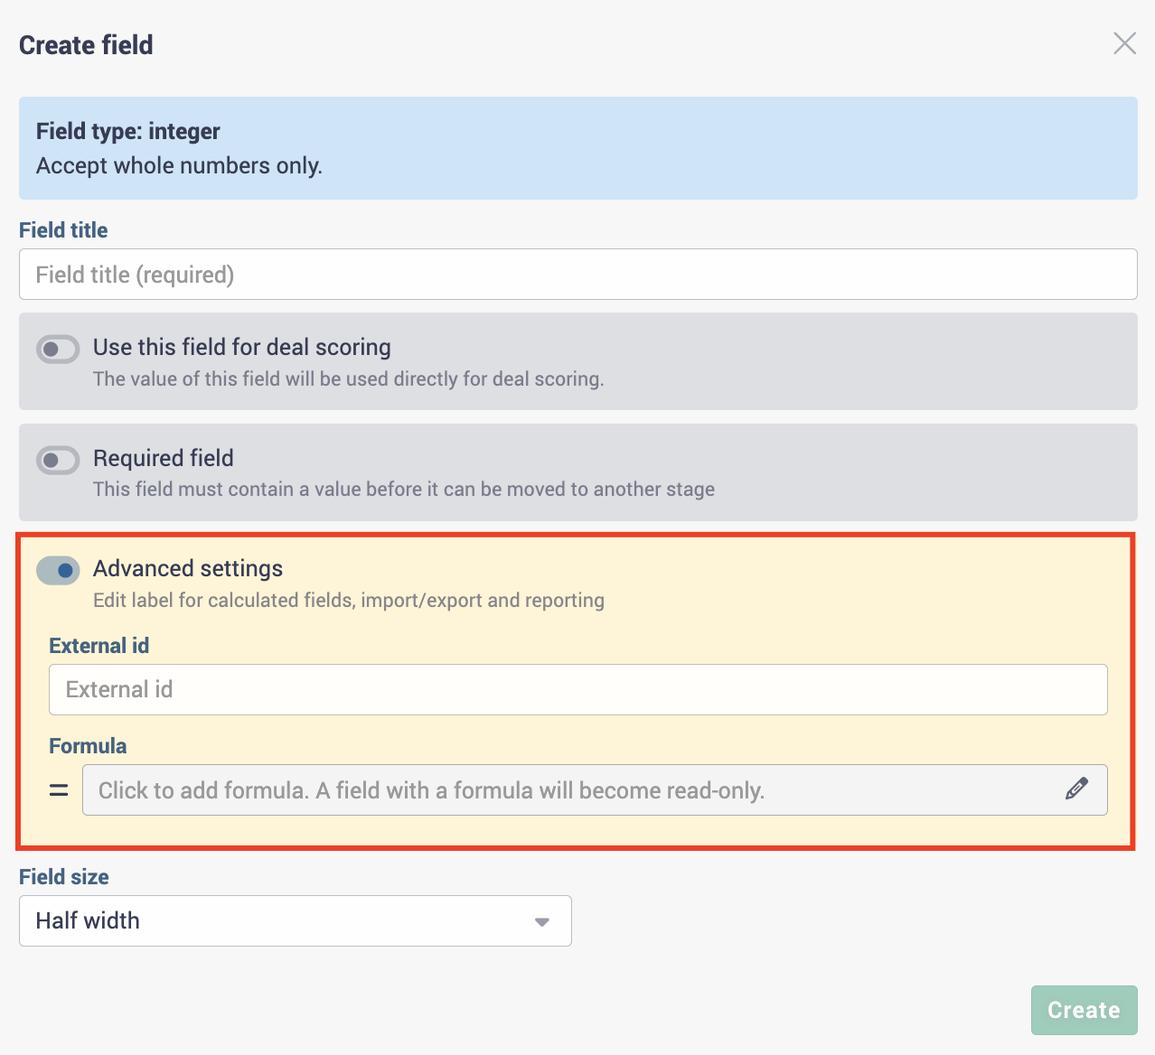Viewport: 1155px width, 1055px height.
Task: Click the "Formula" field label
Action: pyautogui.click(x=88, y=746)
